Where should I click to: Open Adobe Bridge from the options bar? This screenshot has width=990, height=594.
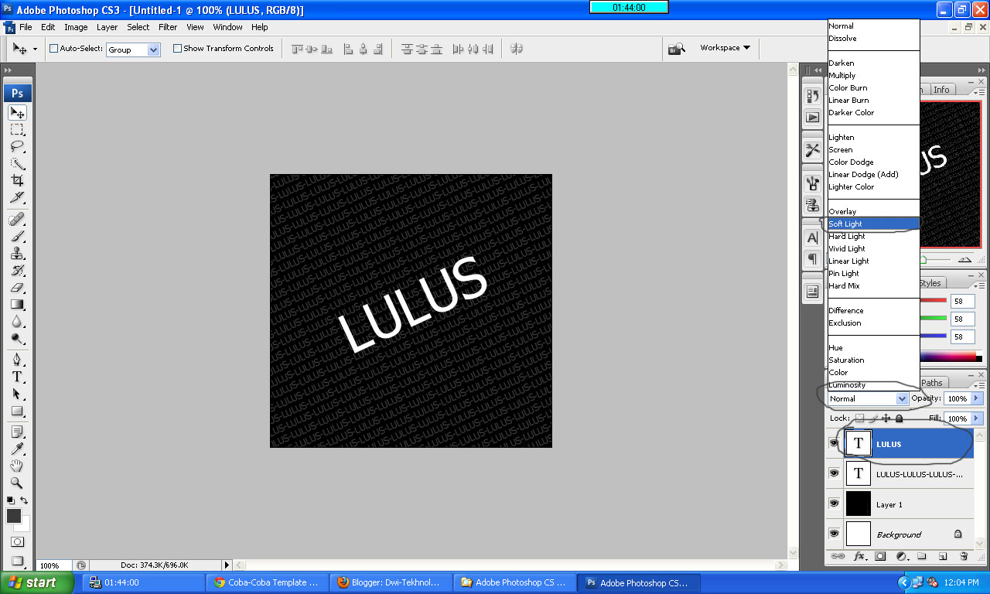(677, 49)
